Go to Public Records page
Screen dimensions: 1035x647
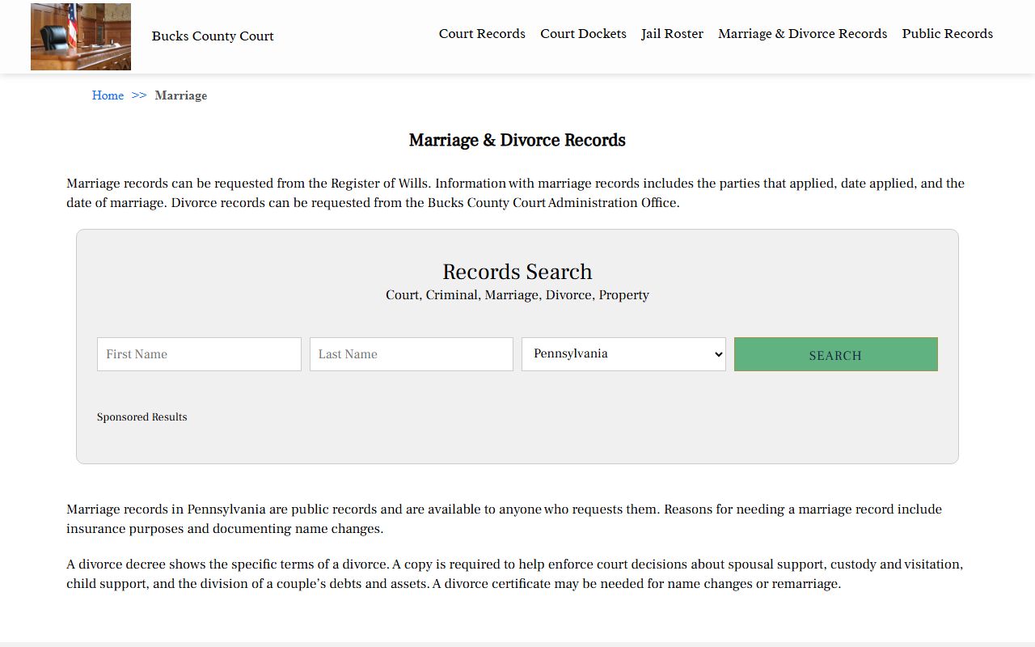tap(947, 34)
